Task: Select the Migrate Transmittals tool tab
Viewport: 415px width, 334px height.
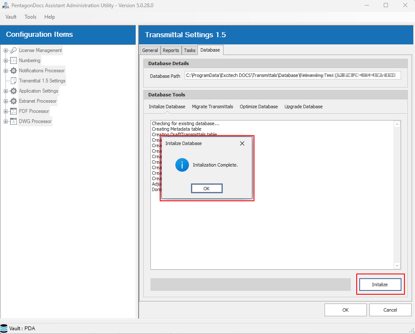Action: 212,107
